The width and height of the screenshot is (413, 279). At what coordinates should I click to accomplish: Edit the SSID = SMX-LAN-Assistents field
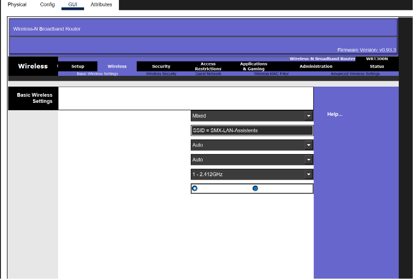coord(252,130)
